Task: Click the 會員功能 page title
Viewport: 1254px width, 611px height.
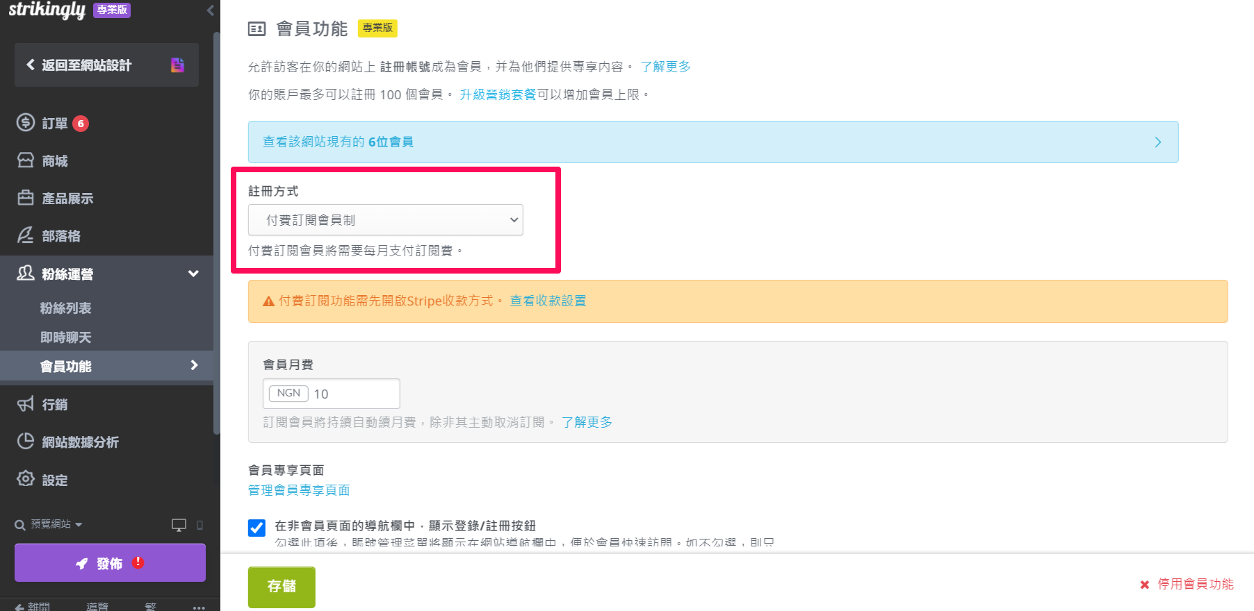Action: click(312, 28)
